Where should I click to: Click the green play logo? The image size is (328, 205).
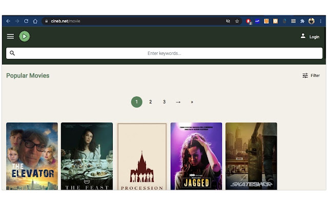point(25,36)
